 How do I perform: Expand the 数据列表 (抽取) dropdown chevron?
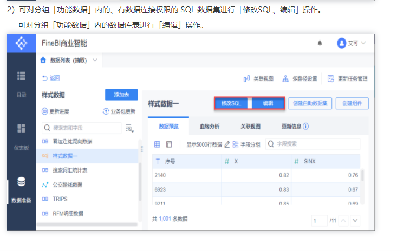[x=95, y=60]
